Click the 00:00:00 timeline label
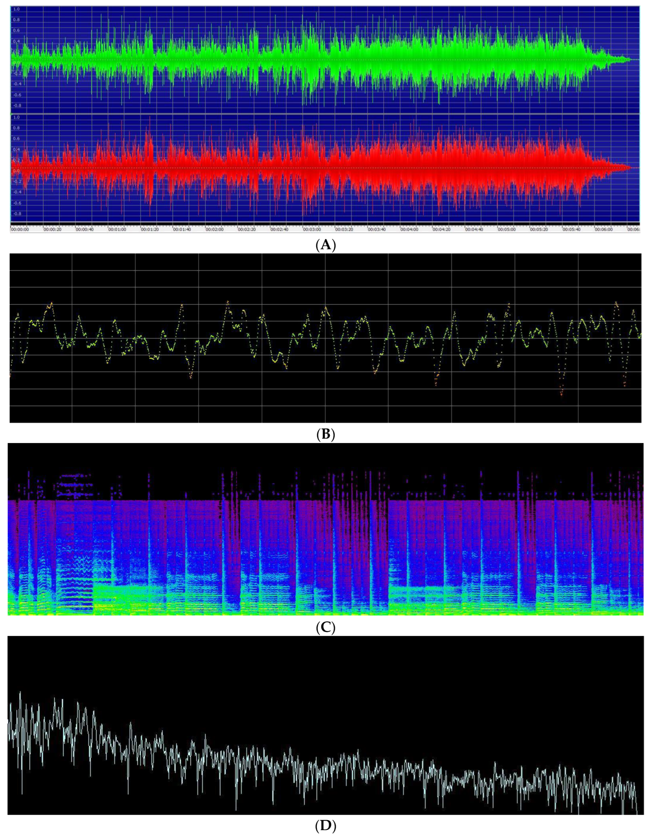Screen dimensions: 650x838 click(20, 229)
